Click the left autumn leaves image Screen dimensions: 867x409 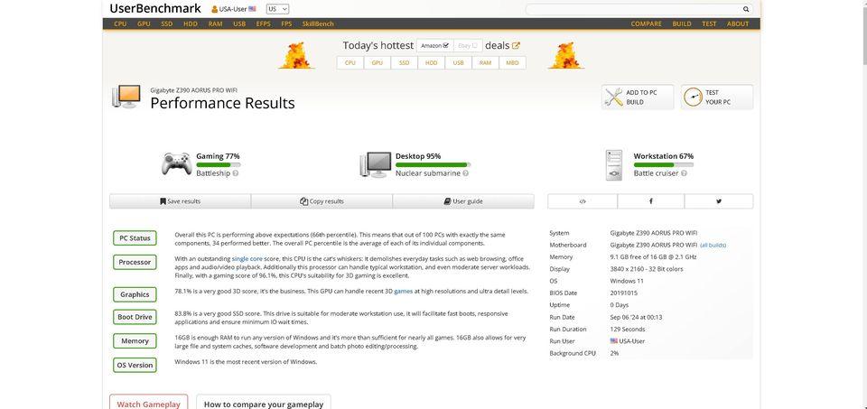click(296, 55)
